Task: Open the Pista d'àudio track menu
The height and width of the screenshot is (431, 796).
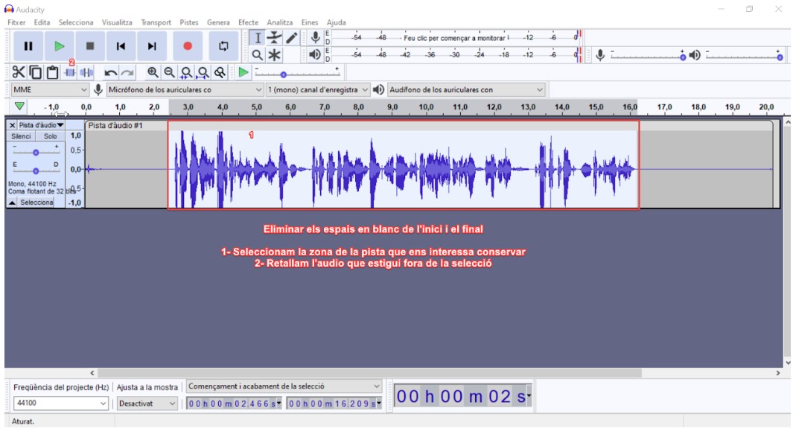Action: [42, 125]
